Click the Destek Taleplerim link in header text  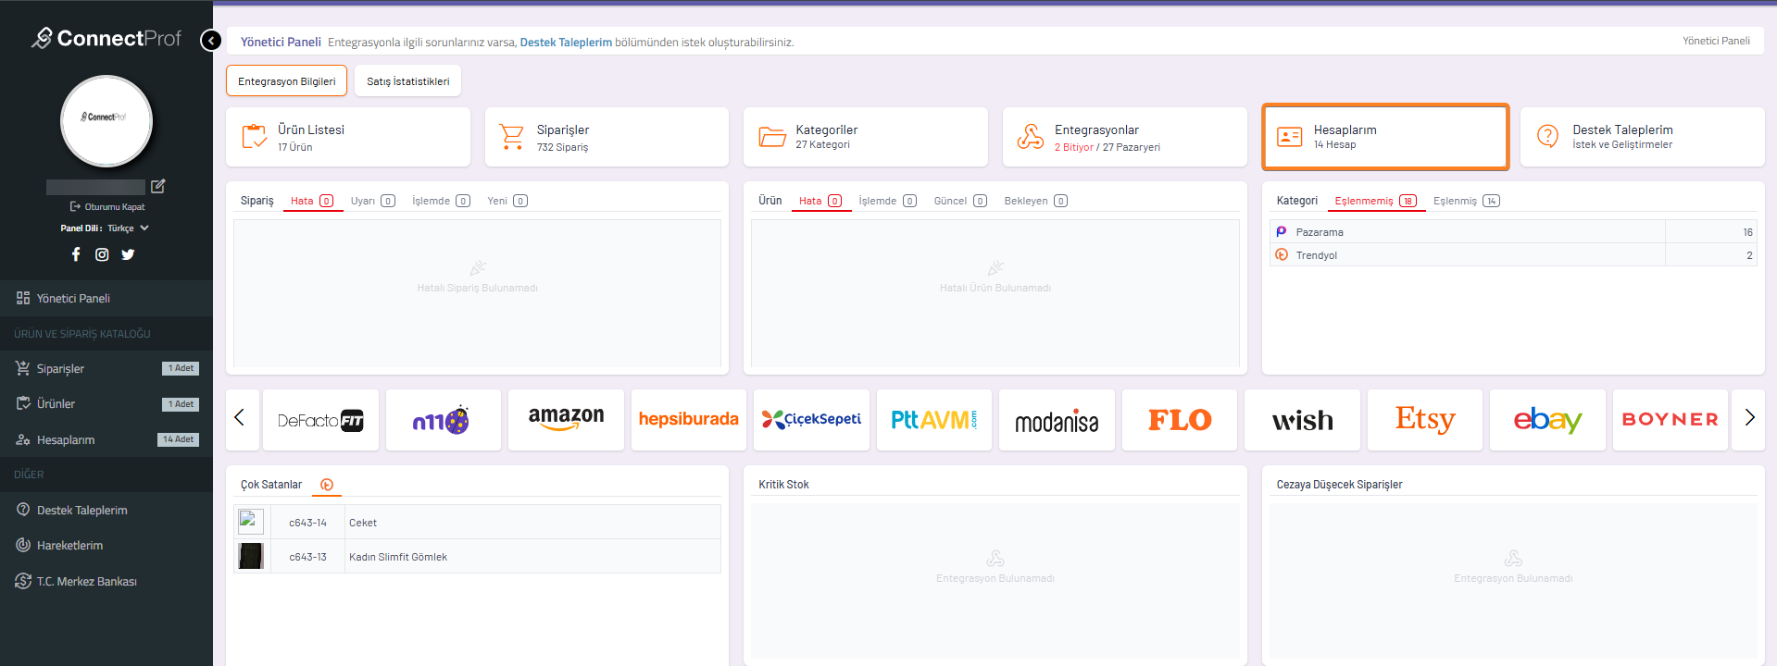click(566, 43)
